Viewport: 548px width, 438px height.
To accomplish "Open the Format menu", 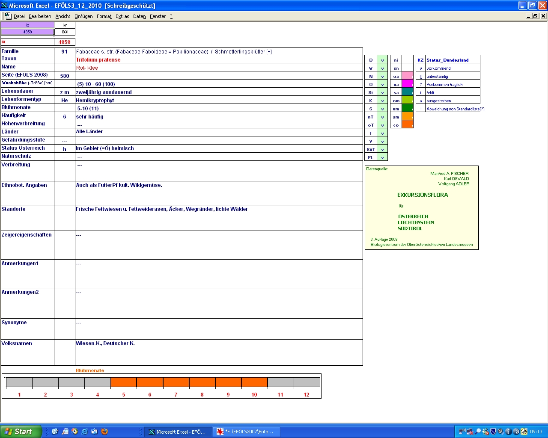I will coord(104,16).
